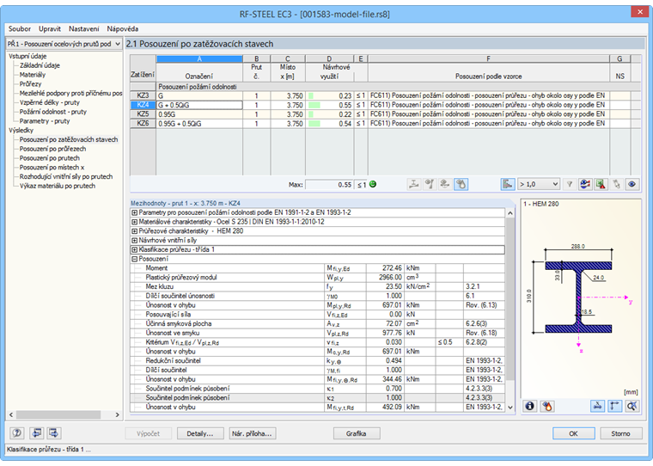Expand 'Parametry pro posouzení požární odolnosti' row

135,212
